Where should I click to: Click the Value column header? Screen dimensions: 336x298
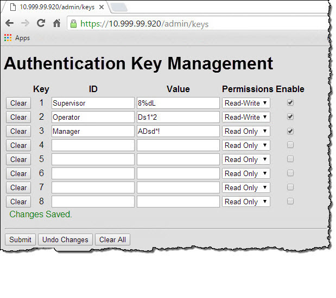click(178, 89)
